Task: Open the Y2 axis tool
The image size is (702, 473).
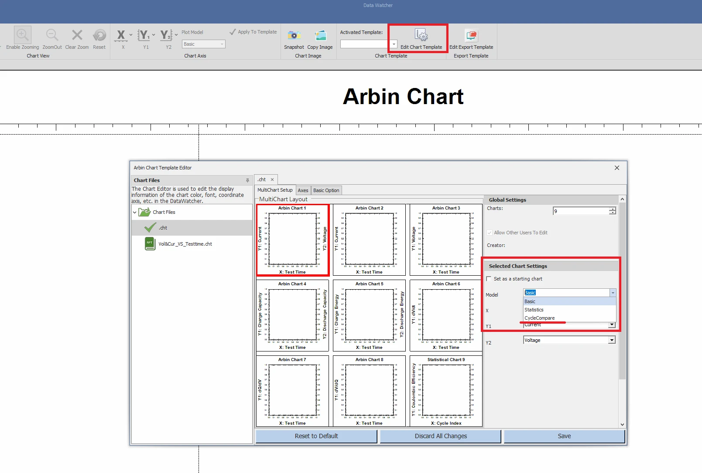Action: pos(166,35)
